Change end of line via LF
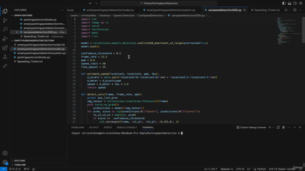This screenshot has height=171, width=305. (x=249, y=169)
